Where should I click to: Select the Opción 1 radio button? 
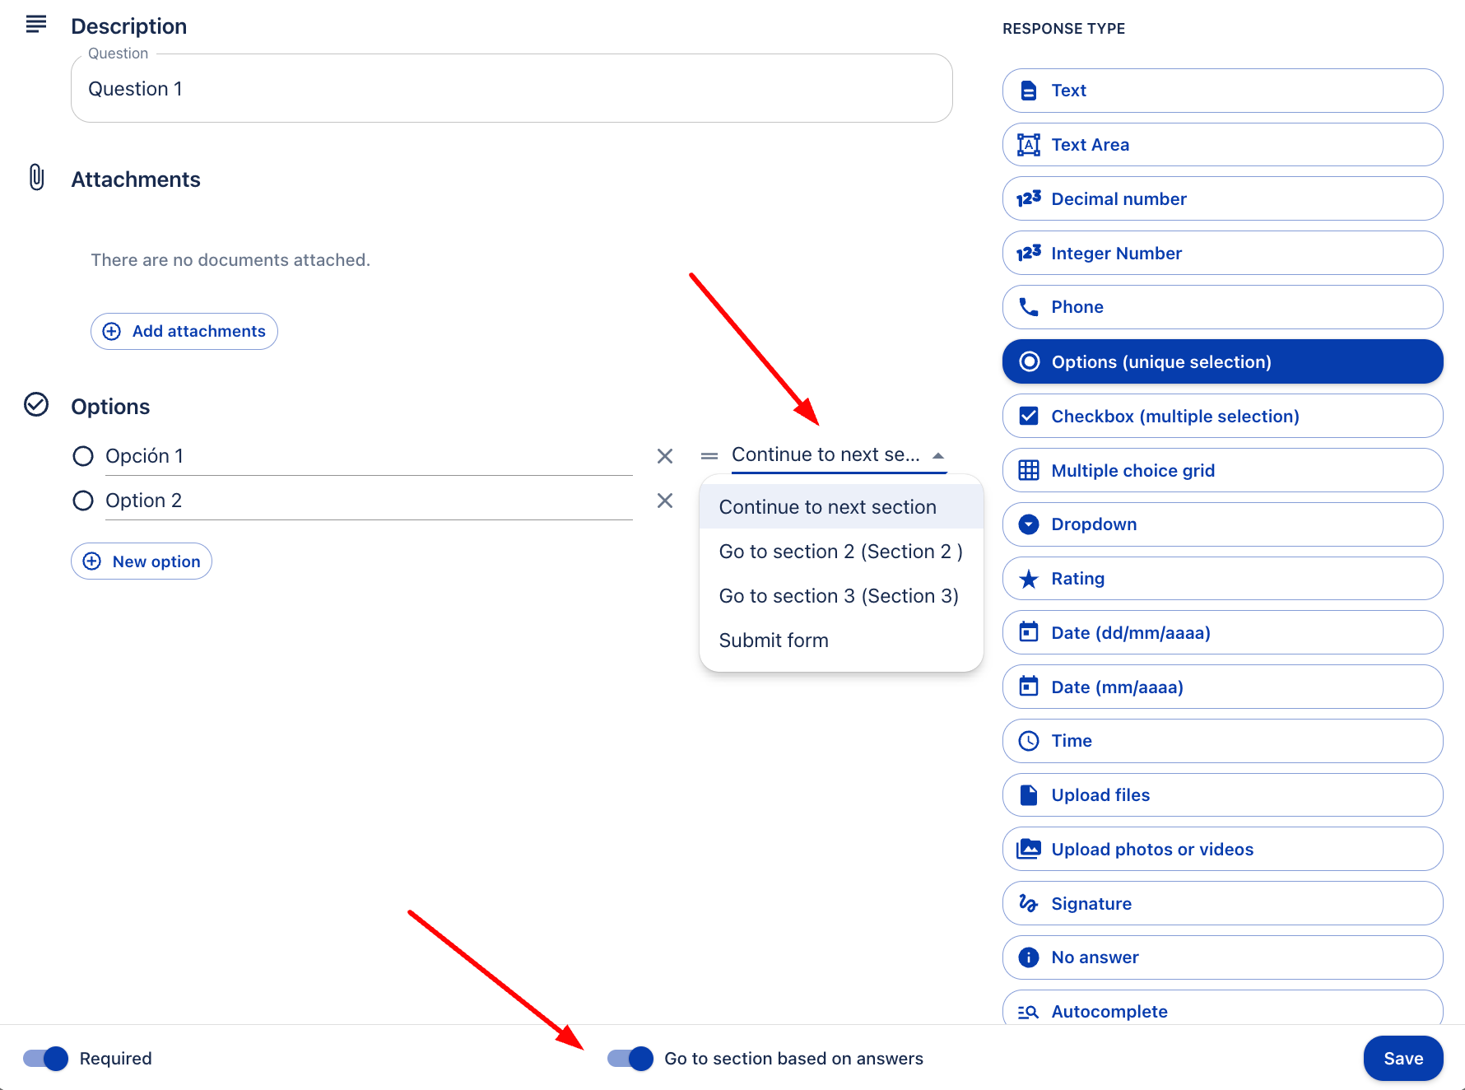(x=83, y=456)
